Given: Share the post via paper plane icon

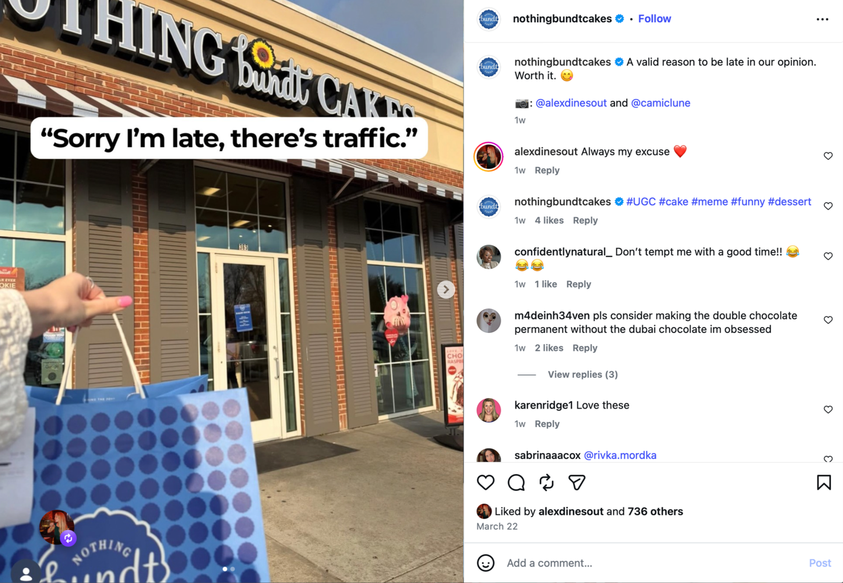Looking at the screenshot, I should (x=577, y=482).
